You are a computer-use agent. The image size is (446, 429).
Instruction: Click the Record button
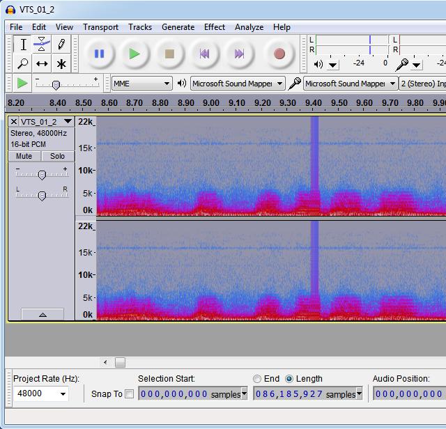(279, 54)
